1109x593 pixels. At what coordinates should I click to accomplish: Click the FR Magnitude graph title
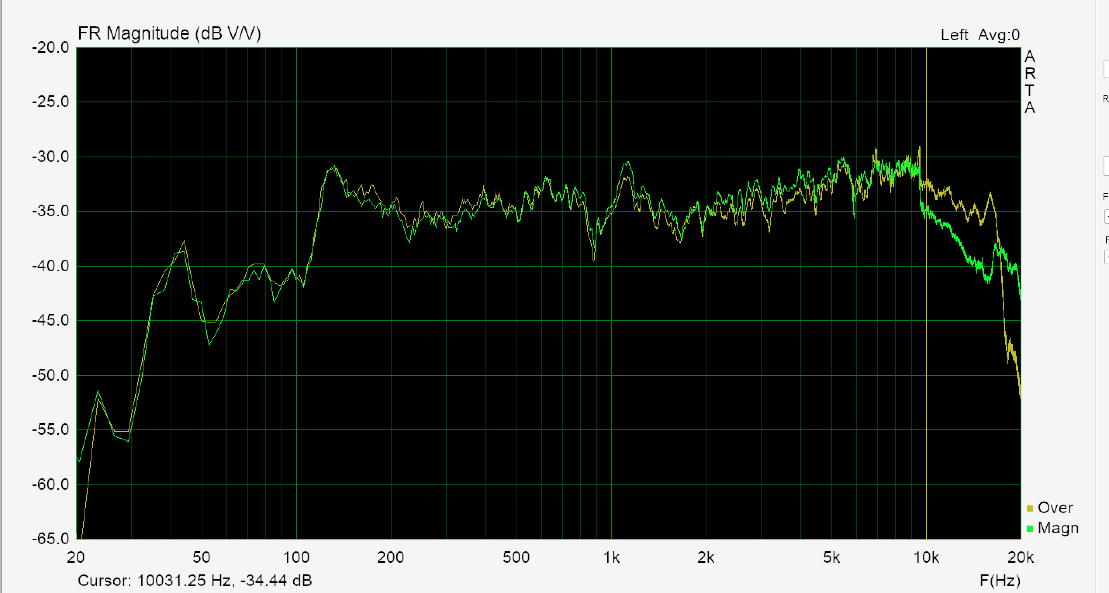[169, 34]
